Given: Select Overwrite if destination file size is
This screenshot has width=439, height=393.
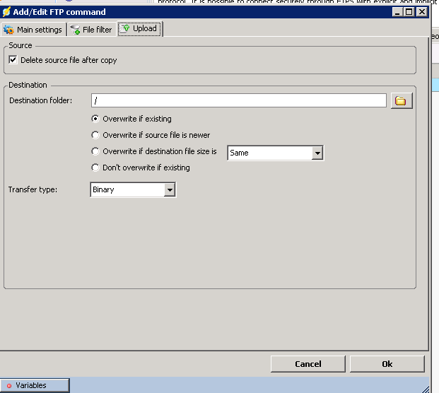Looking at the screenshot, I should coord(95,151).
